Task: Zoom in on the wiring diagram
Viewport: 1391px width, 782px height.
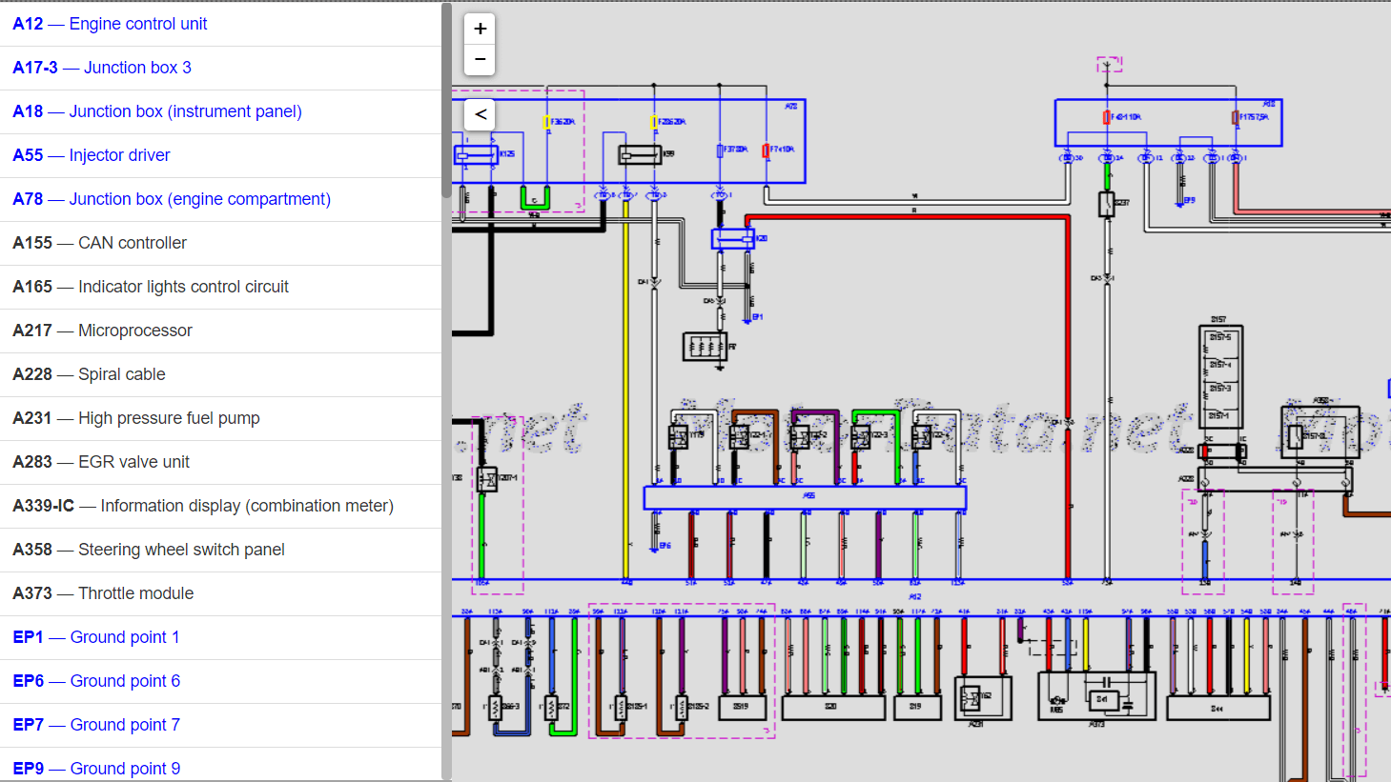Action: coord(480,29)
